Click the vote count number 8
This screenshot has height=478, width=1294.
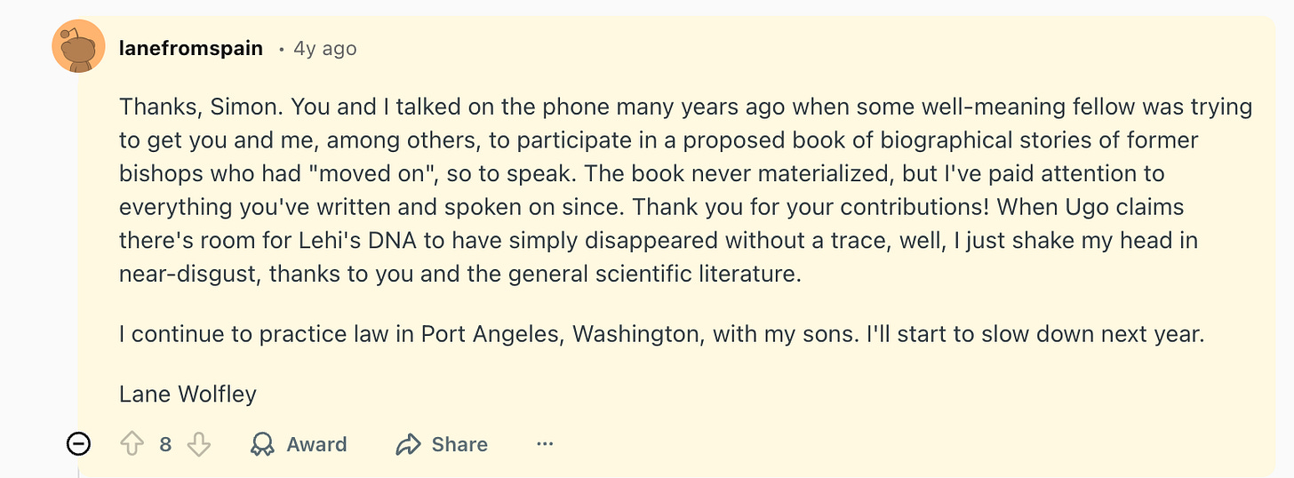(165, 444)
